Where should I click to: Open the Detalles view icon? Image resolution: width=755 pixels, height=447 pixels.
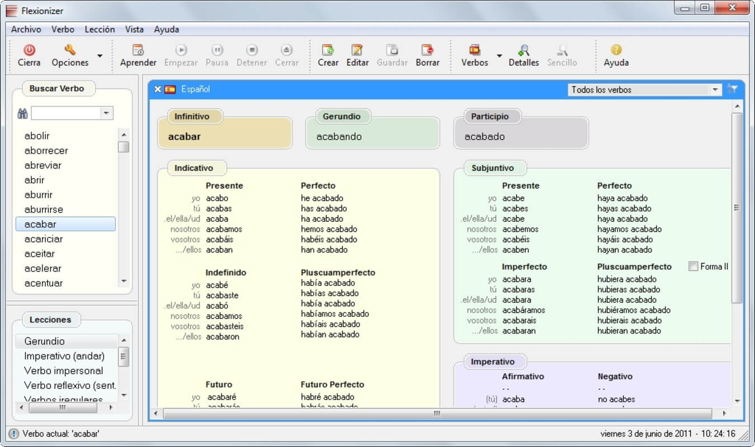pos(523,50)
